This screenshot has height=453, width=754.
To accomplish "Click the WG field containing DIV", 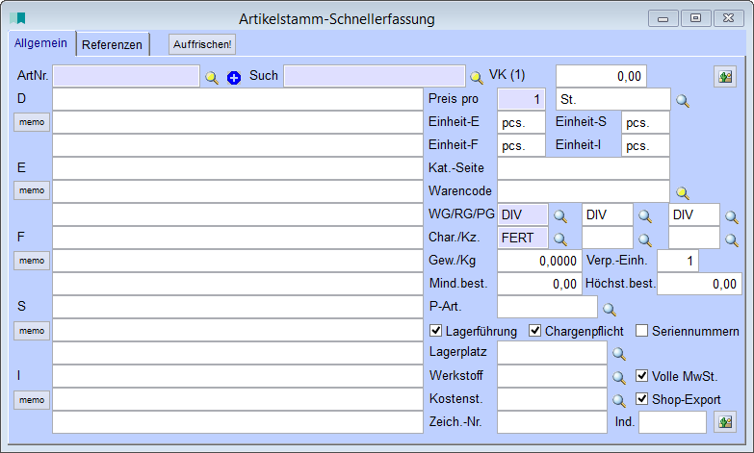I will coord(522,214).
